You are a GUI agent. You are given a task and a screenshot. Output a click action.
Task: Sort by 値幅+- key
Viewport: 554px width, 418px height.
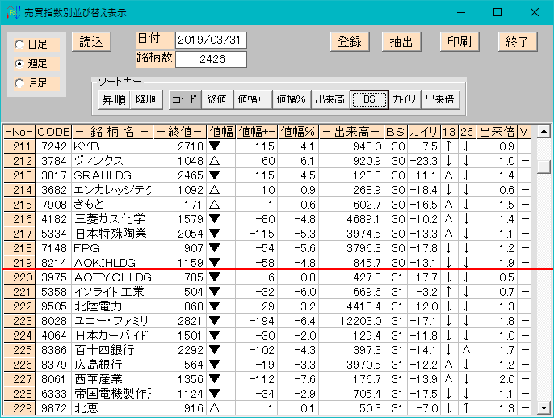pyautogui.click(x=252, y=99)
